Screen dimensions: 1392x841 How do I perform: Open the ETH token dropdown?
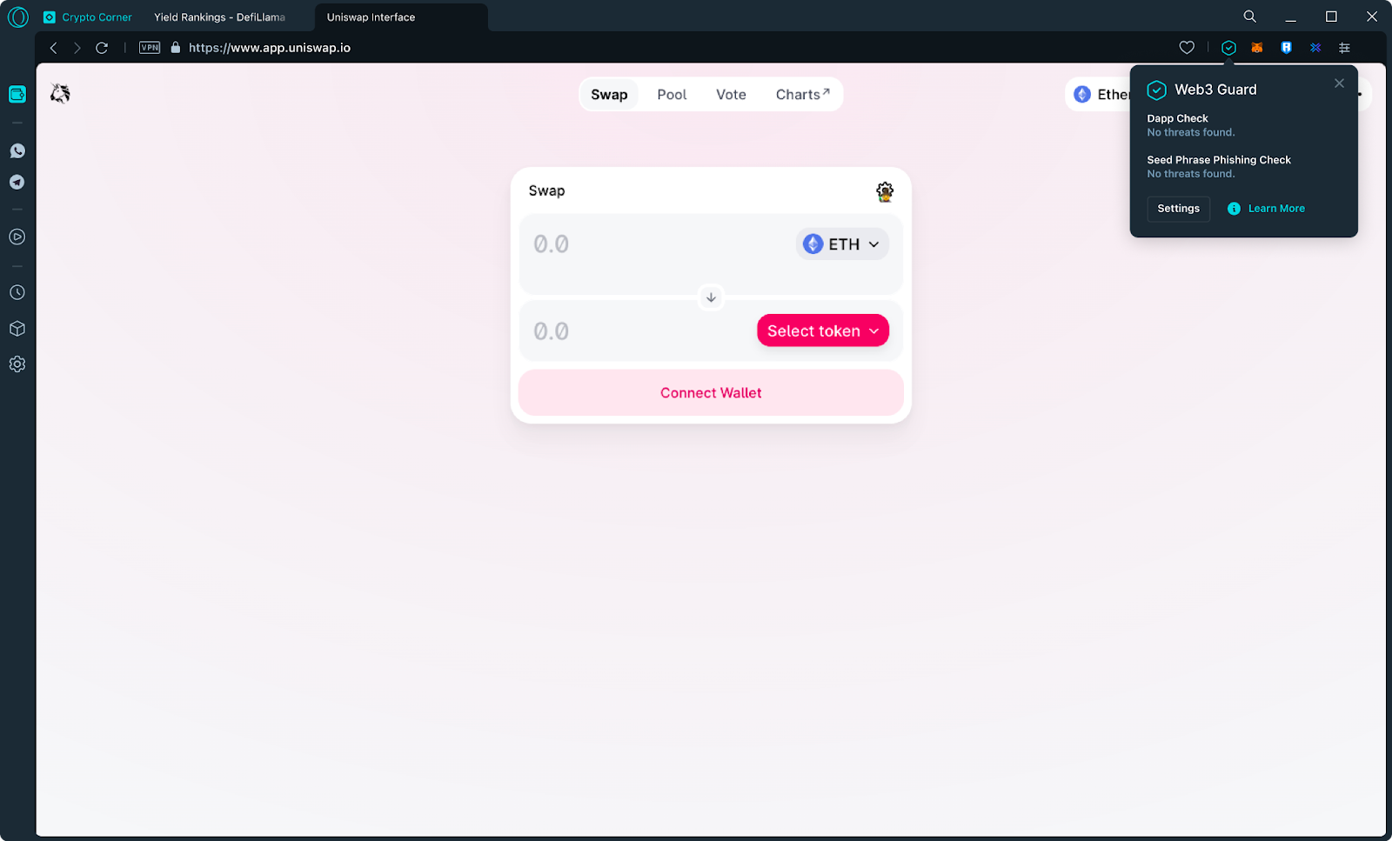click(842, 244)
